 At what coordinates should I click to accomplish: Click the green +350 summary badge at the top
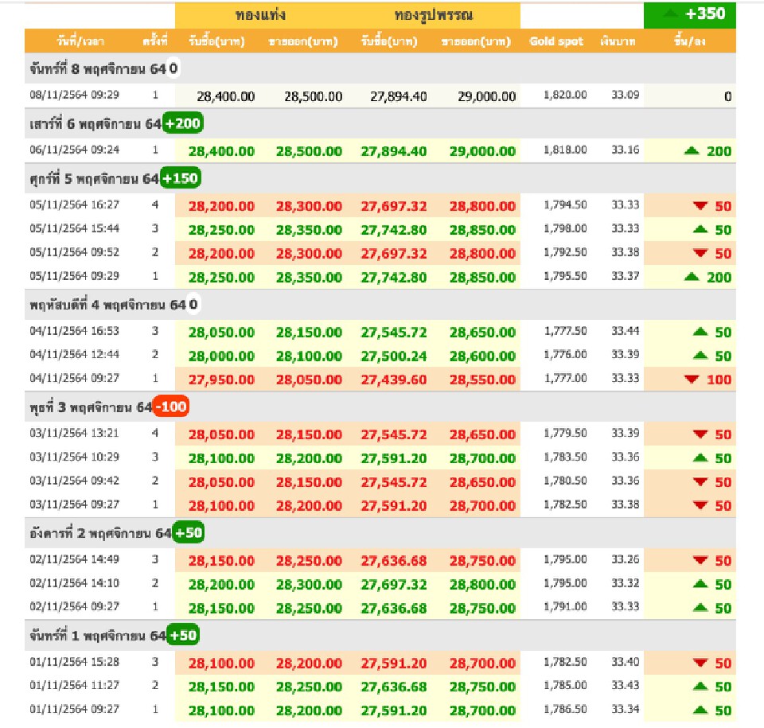pyautogui.click(x=689, y=14)
